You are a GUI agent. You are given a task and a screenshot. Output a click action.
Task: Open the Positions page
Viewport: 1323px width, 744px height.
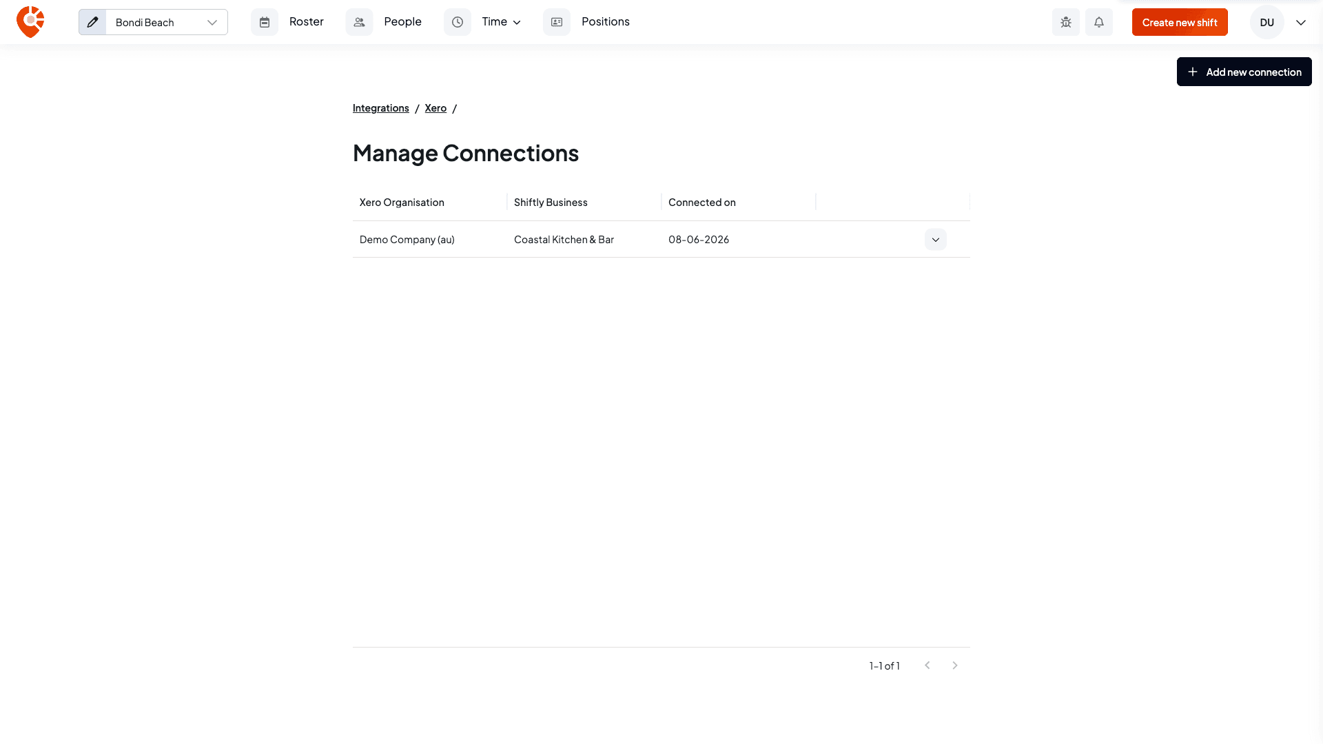(x=605, y=22)
